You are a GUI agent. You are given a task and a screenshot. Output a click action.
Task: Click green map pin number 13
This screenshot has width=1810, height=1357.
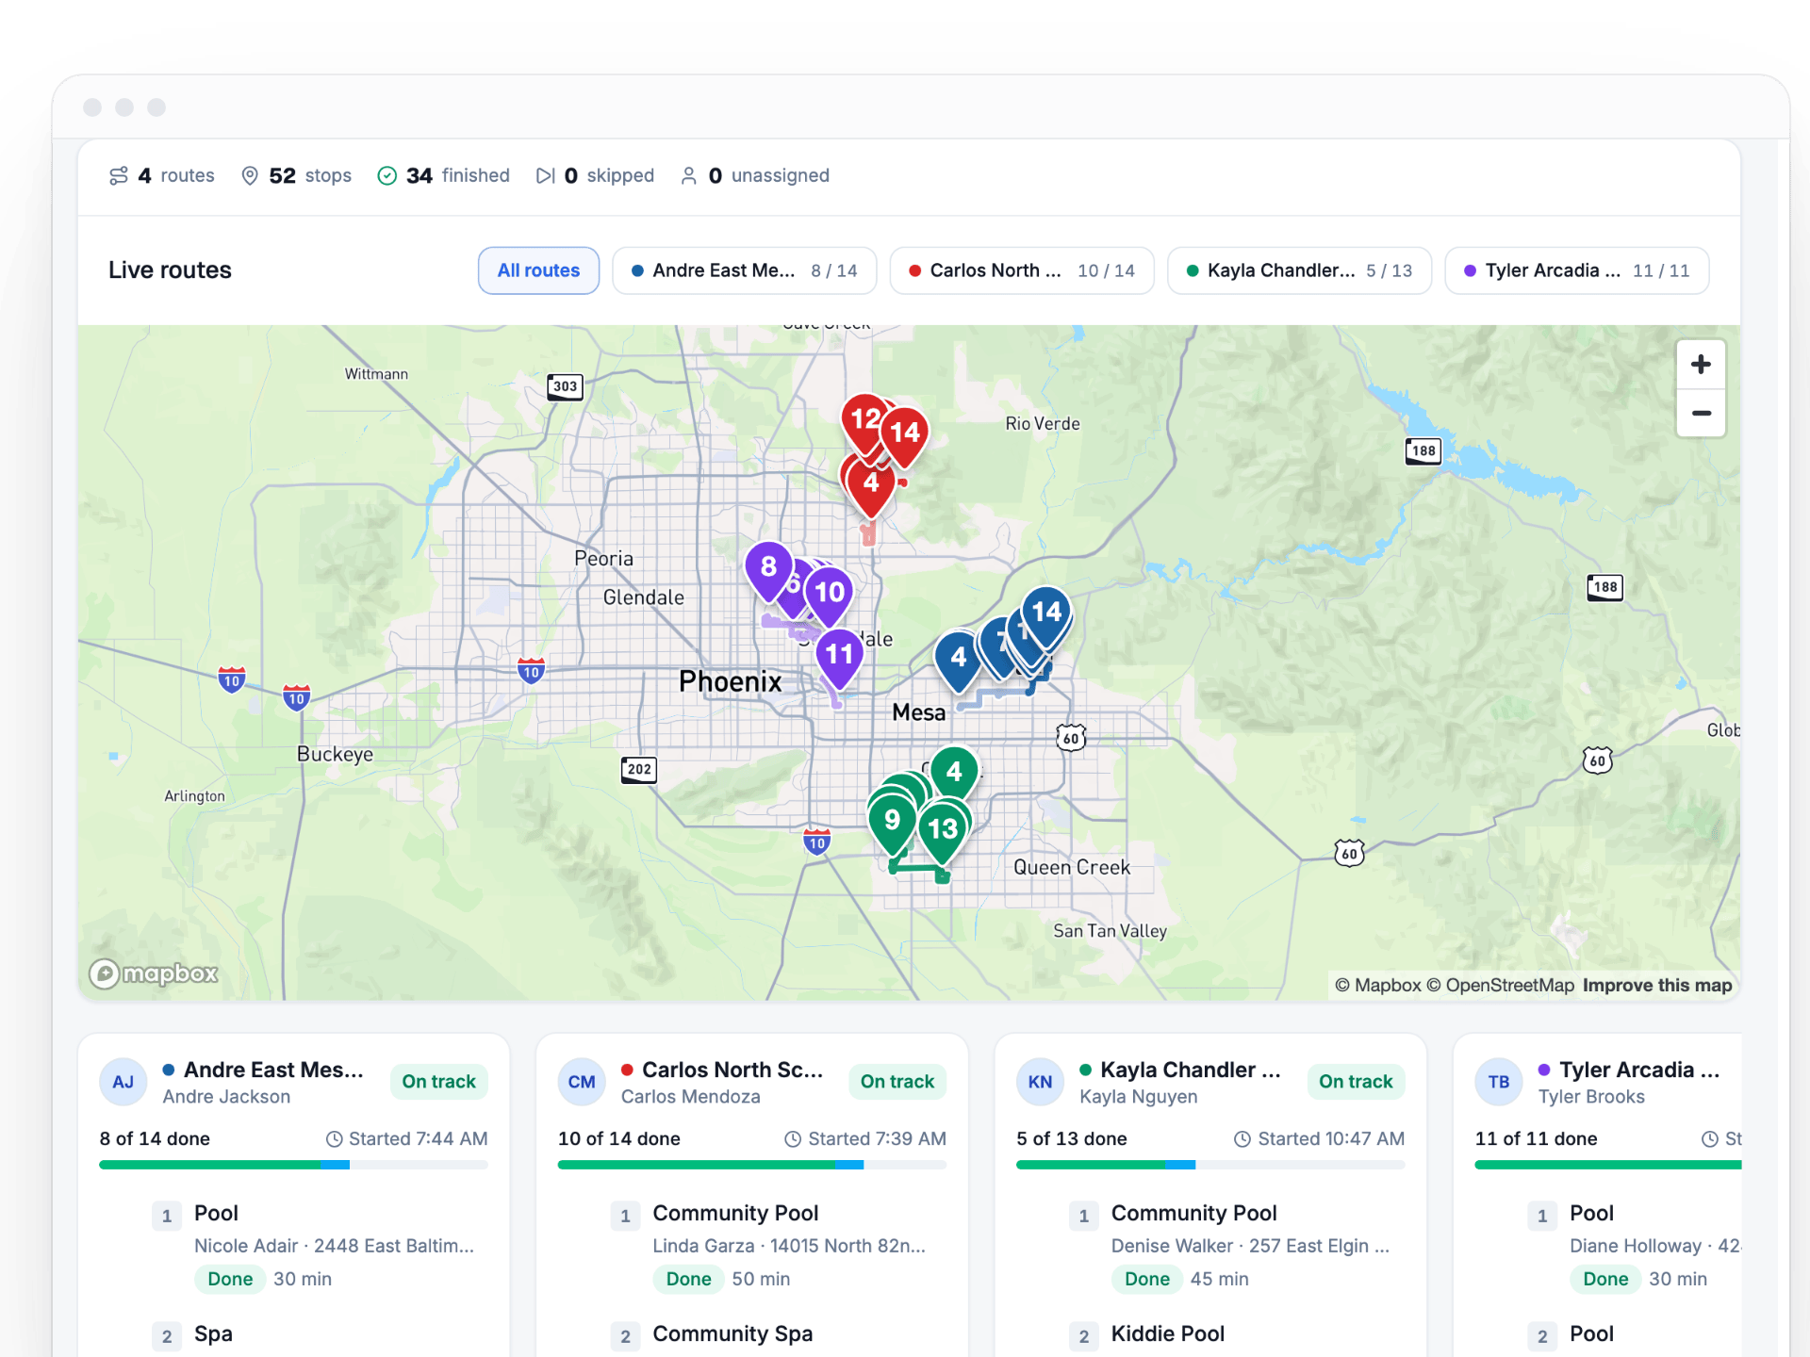[x=943, y=830]
